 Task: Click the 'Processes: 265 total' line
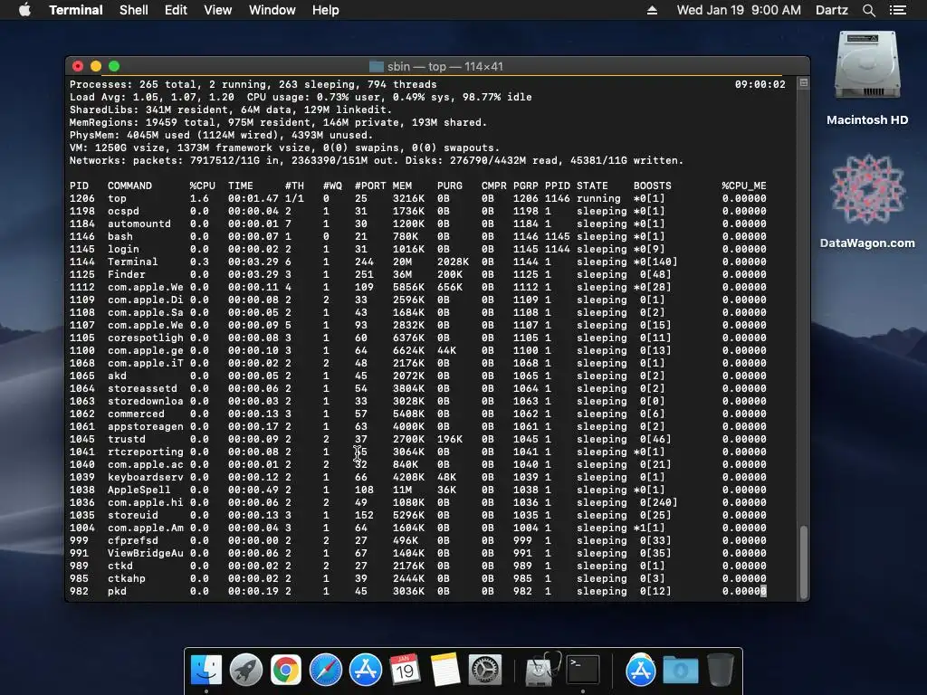pos(253,84)
